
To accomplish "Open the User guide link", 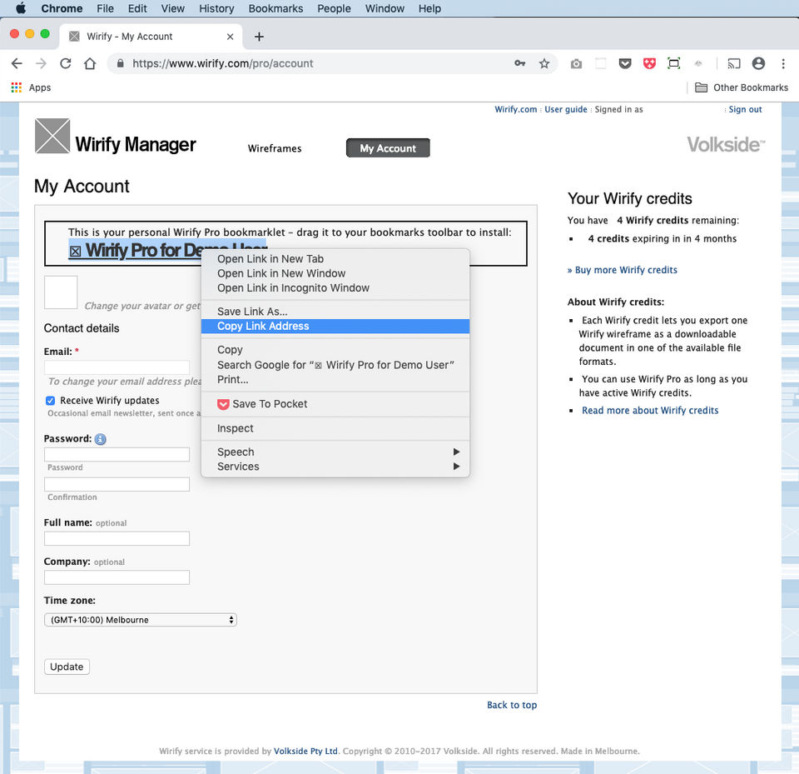I will [566, 109].
